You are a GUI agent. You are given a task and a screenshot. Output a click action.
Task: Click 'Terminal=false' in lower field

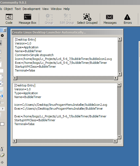[24, 124]
